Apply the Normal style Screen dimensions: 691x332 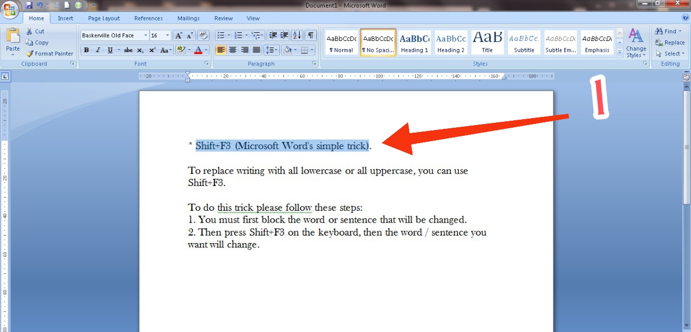pyautogui.click(x=341, y=43)
